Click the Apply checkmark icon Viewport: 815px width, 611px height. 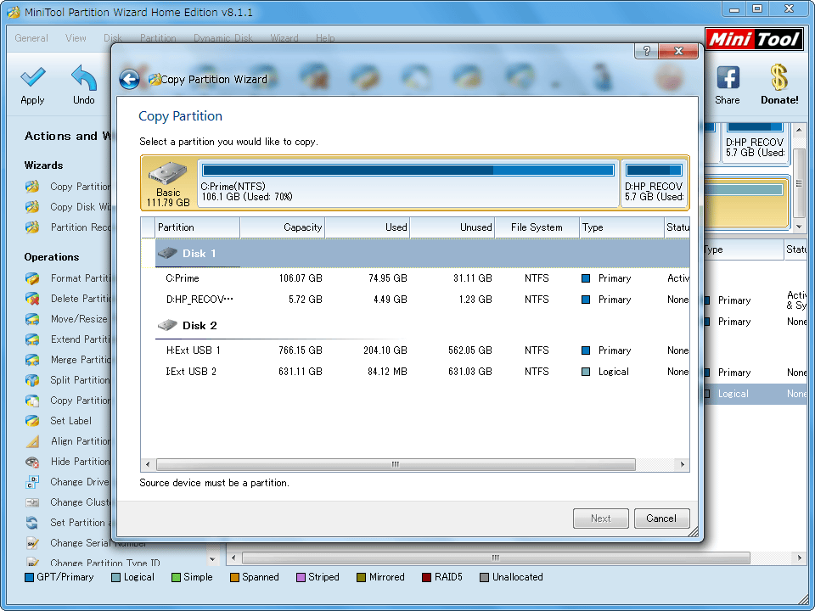click(33, 77)
